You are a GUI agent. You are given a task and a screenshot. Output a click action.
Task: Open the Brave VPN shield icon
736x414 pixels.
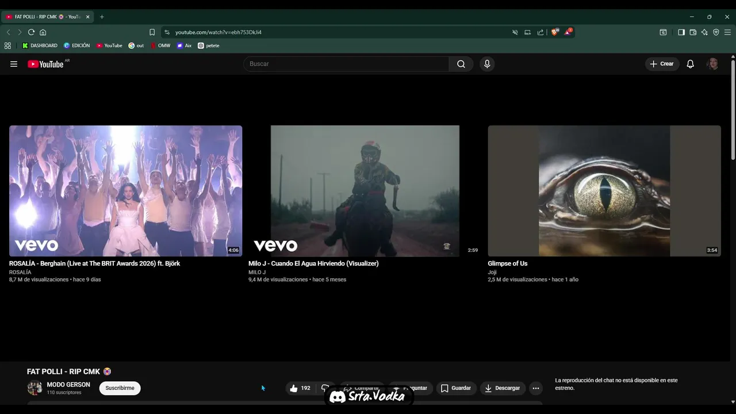coord(716,32)
